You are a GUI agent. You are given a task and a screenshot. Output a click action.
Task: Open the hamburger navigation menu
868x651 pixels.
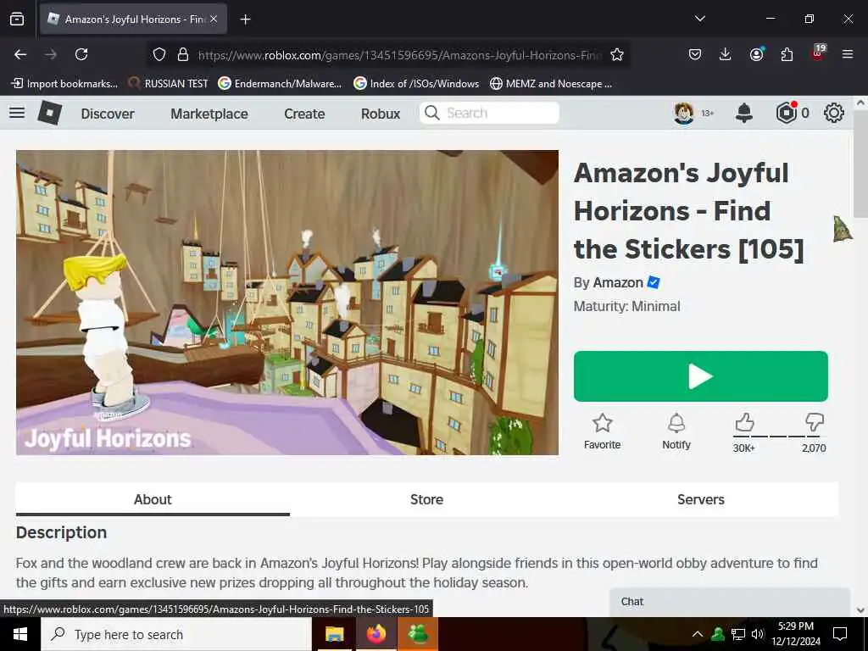pyautogui.click(x=17, y=113)
